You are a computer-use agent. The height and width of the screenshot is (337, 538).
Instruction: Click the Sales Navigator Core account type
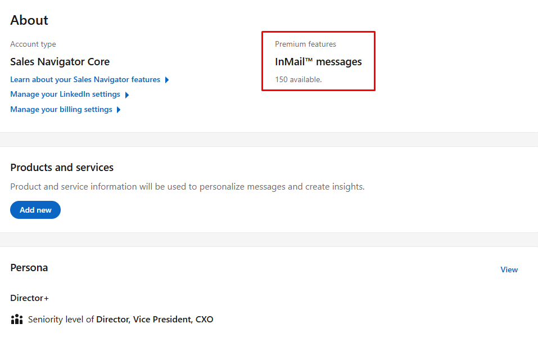point(60,61)
